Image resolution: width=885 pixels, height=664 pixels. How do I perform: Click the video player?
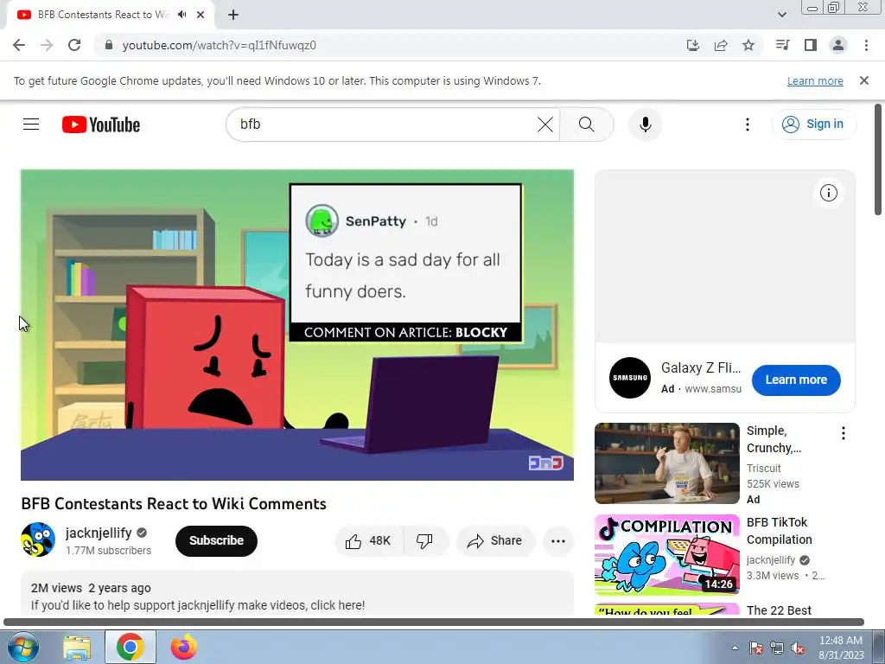coord(297,325)
